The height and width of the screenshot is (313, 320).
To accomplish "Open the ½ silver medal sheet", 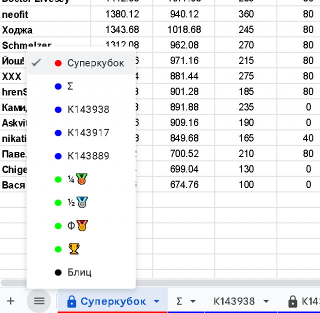I will point(77,202).
